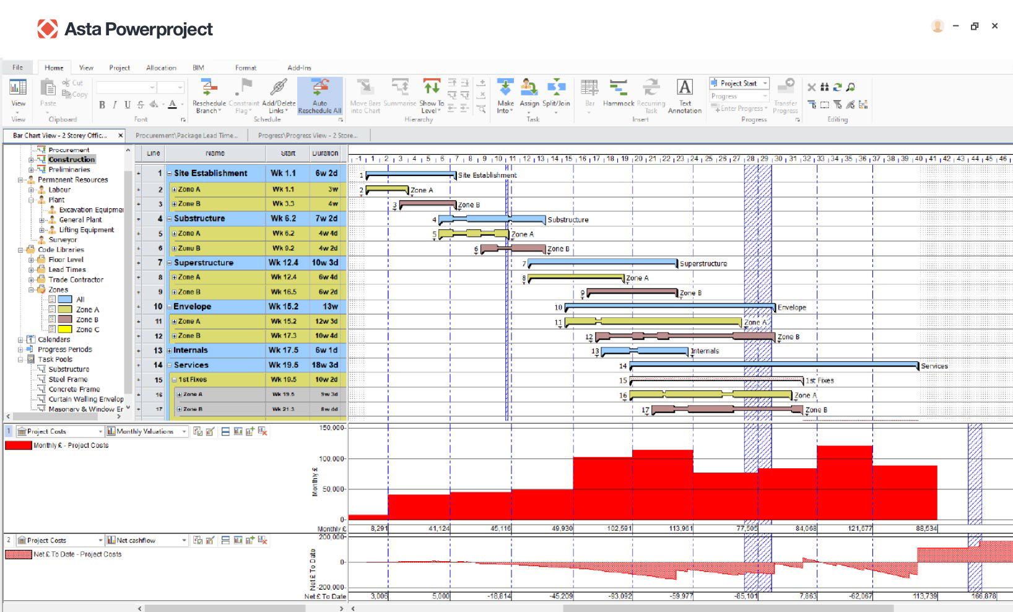Toggle the Zone B code checkbox in tree
The image size is (1013, 612).
click(52, 320)
